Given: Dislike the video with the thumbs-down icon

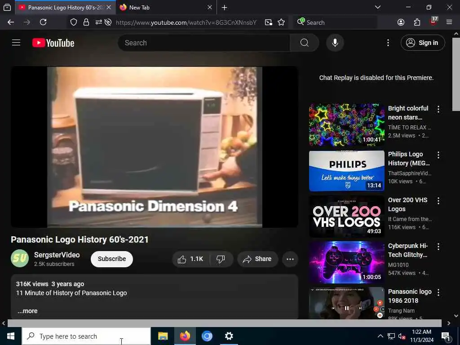Looking at the screenshot, I should pyautogui.click(x=221, y=259).
